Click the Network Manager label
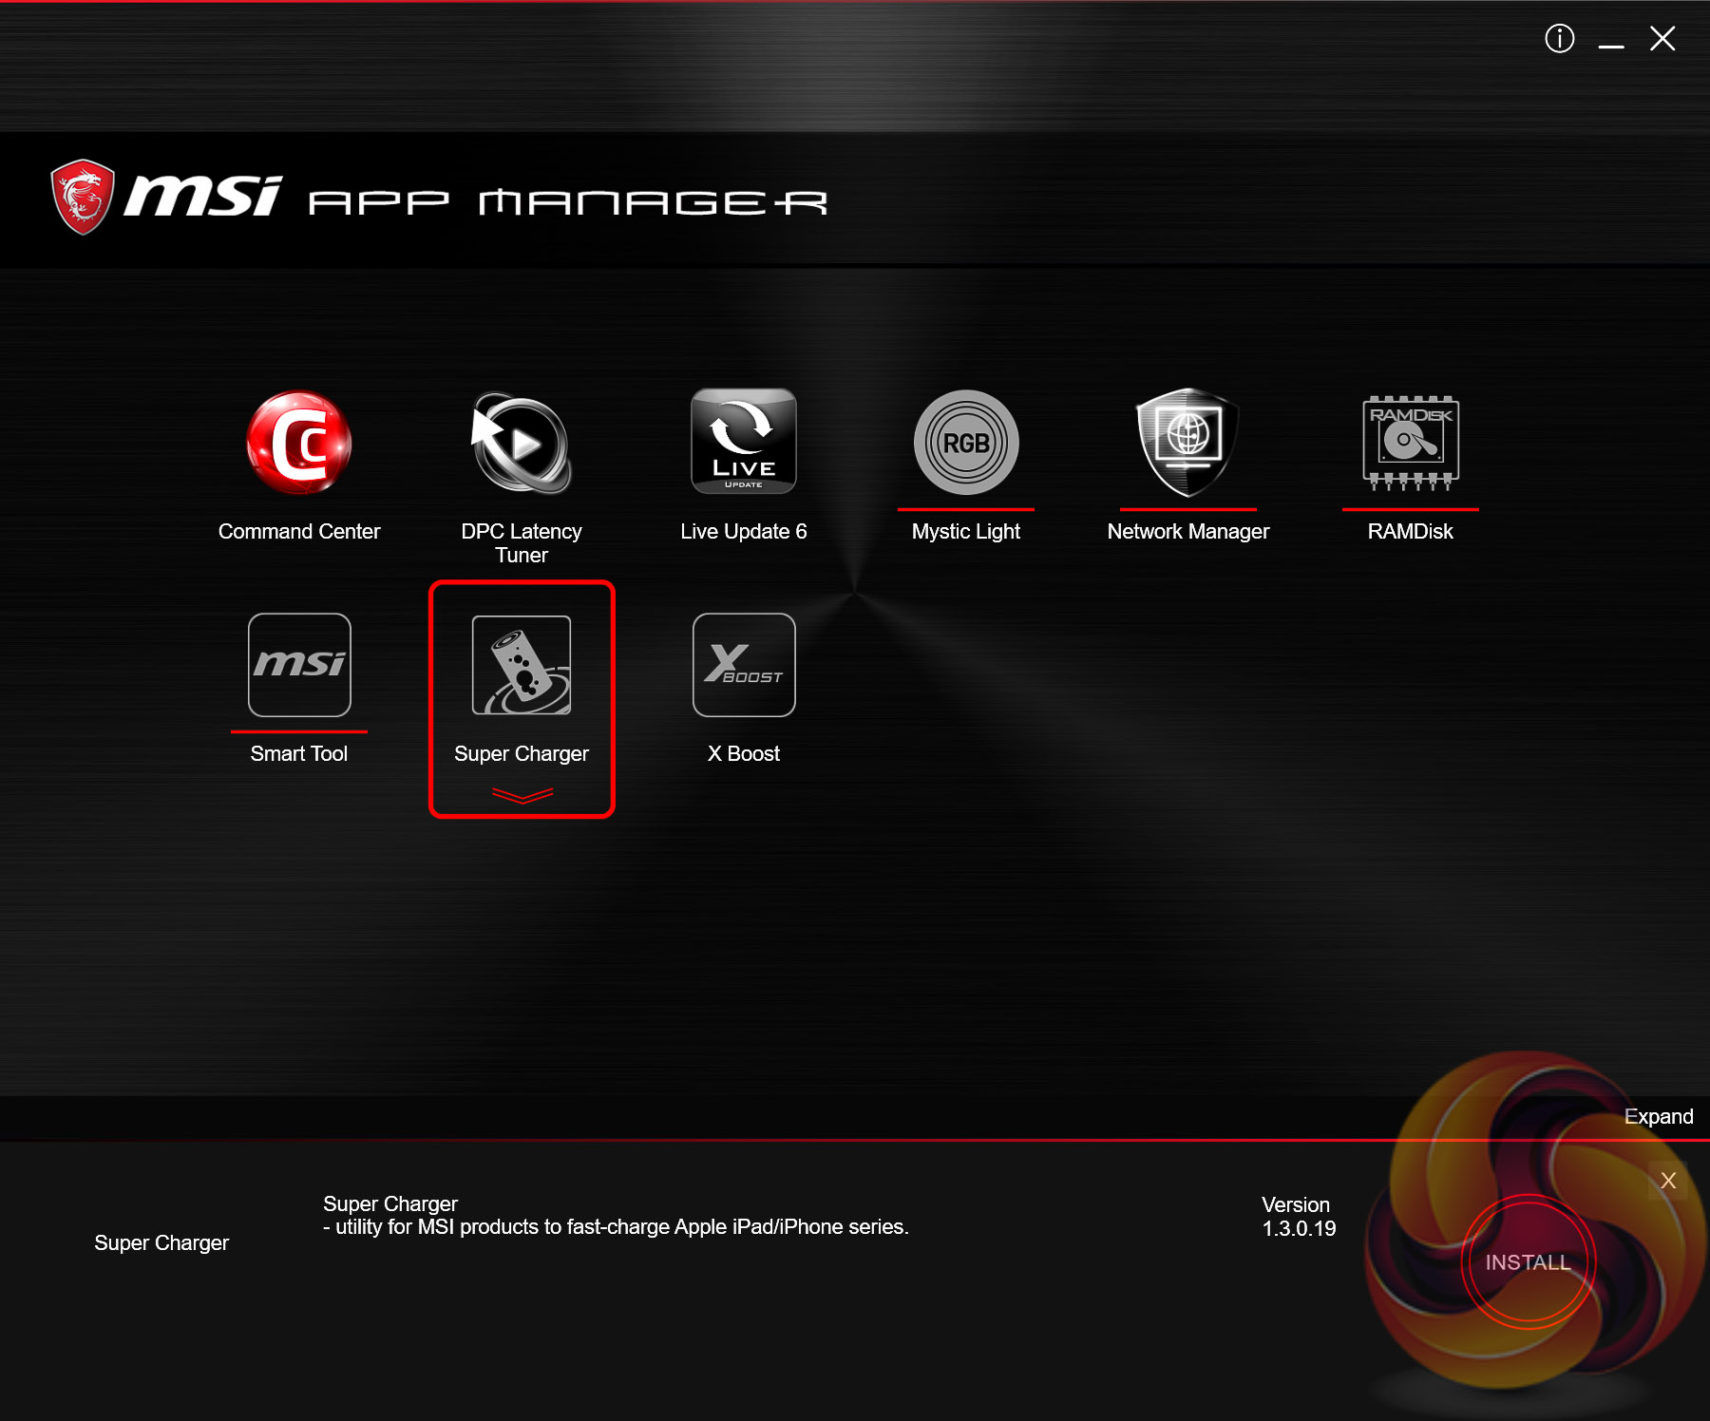The width and height of the screenshot is (1710, 1421). (1188, 532)
